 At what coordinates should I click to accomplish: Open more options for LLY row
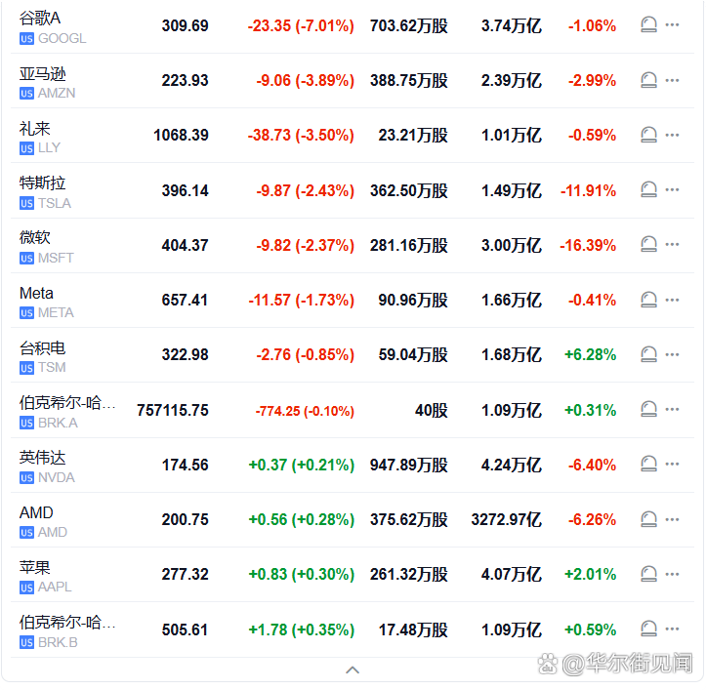coord(672,135)
